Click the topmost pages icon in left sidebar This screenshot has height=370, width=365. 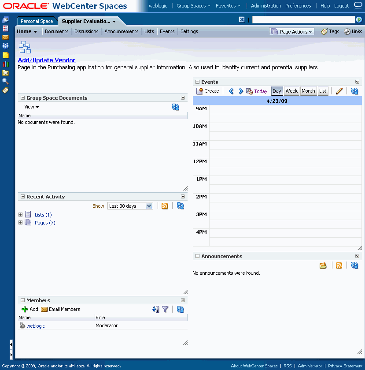[x=5, y=20]
